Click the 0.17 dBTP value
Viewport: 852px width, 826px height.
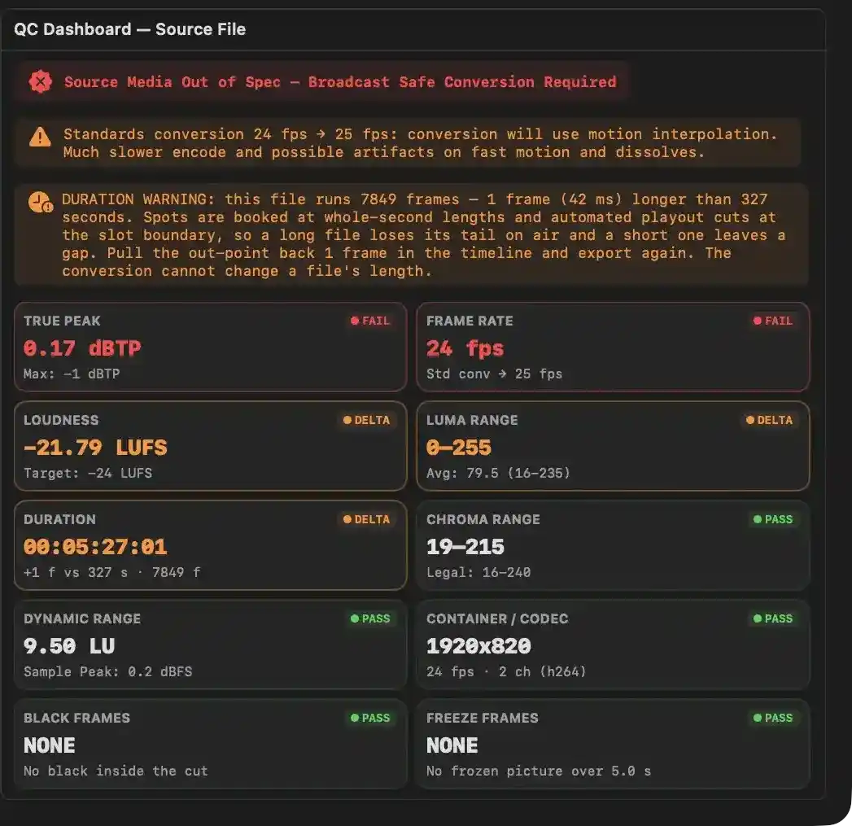click(82, 348)
